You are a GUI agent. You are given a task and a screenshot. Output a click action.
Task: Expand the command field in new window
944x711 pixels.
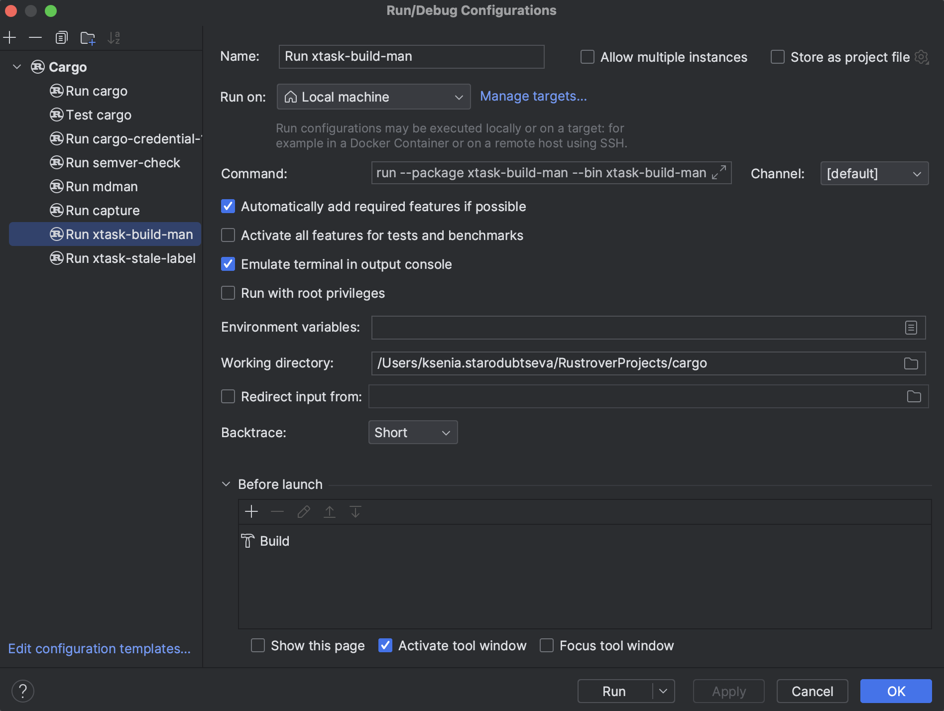(719, 173)
